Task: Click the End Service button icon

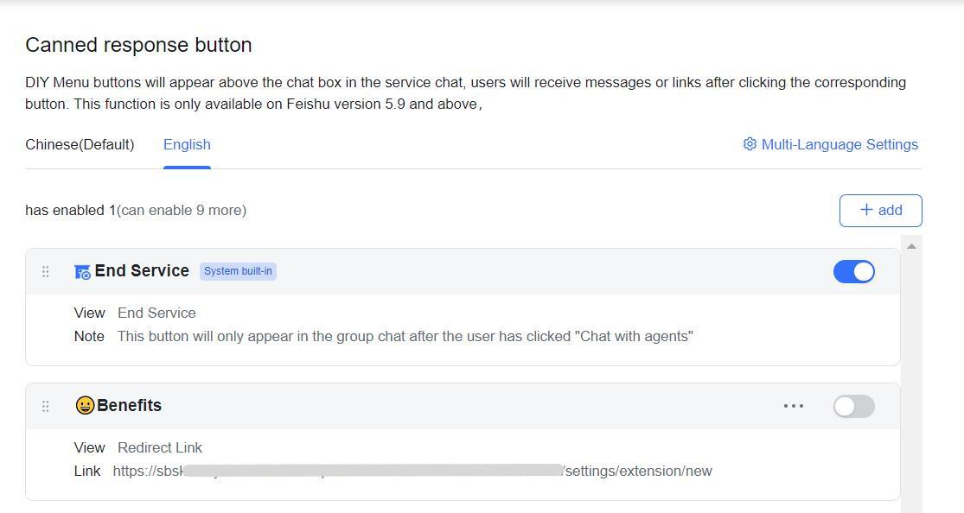Action: coord(82,272)
